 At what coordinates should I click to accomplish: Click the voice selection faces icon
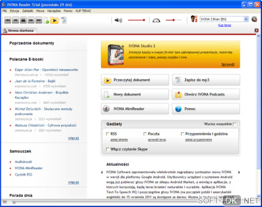(x=194, y=19)
